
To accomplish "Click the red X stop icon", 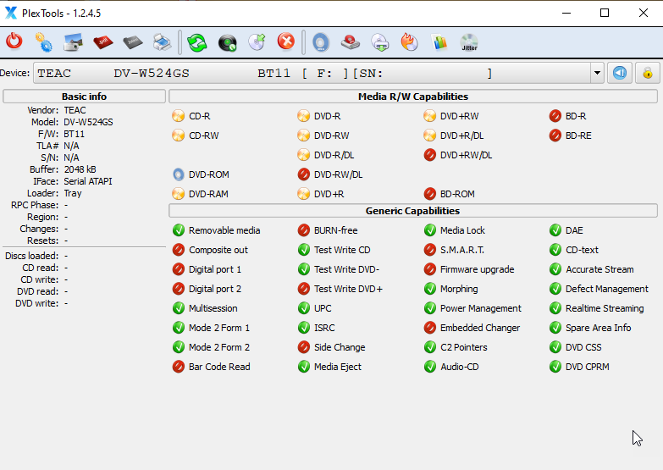I will [286, 41].
